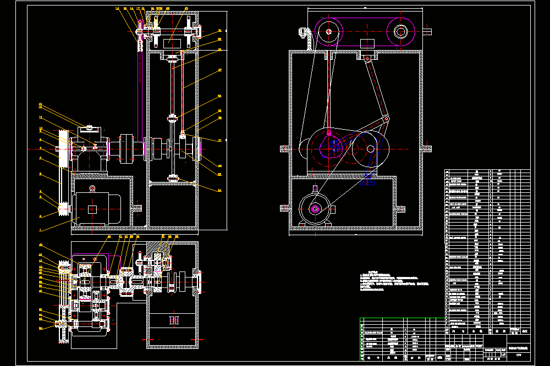
Task: Select the right magenta sprocket circle in the top housing
Action: (x=400, y=31)
